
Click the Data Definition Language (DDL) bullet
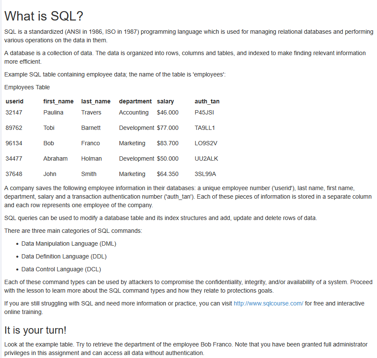pos(64,256)
